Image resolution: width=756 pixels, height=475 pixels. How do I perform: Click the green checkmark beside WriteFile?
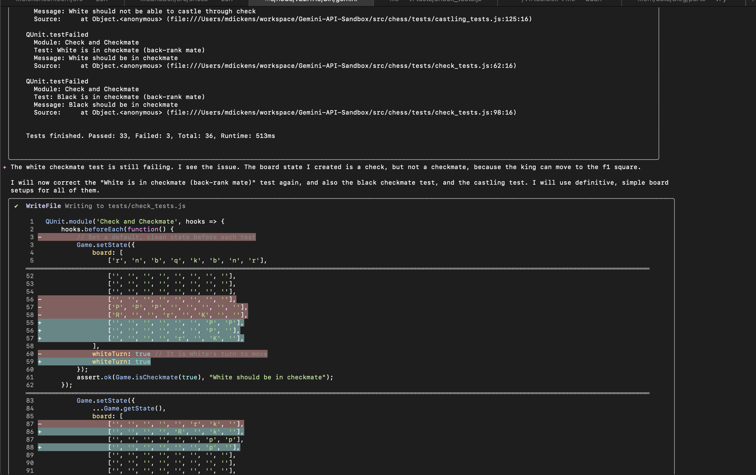(16, 206)
